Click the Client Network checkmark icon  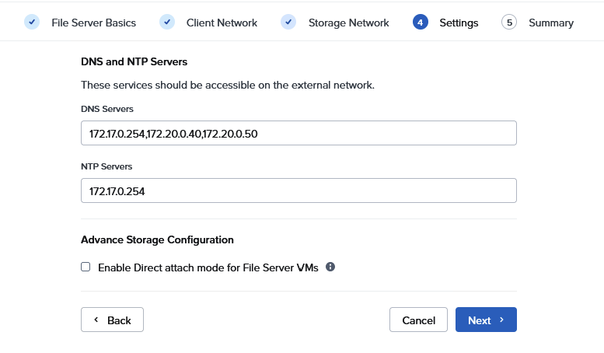pos(167,22)
